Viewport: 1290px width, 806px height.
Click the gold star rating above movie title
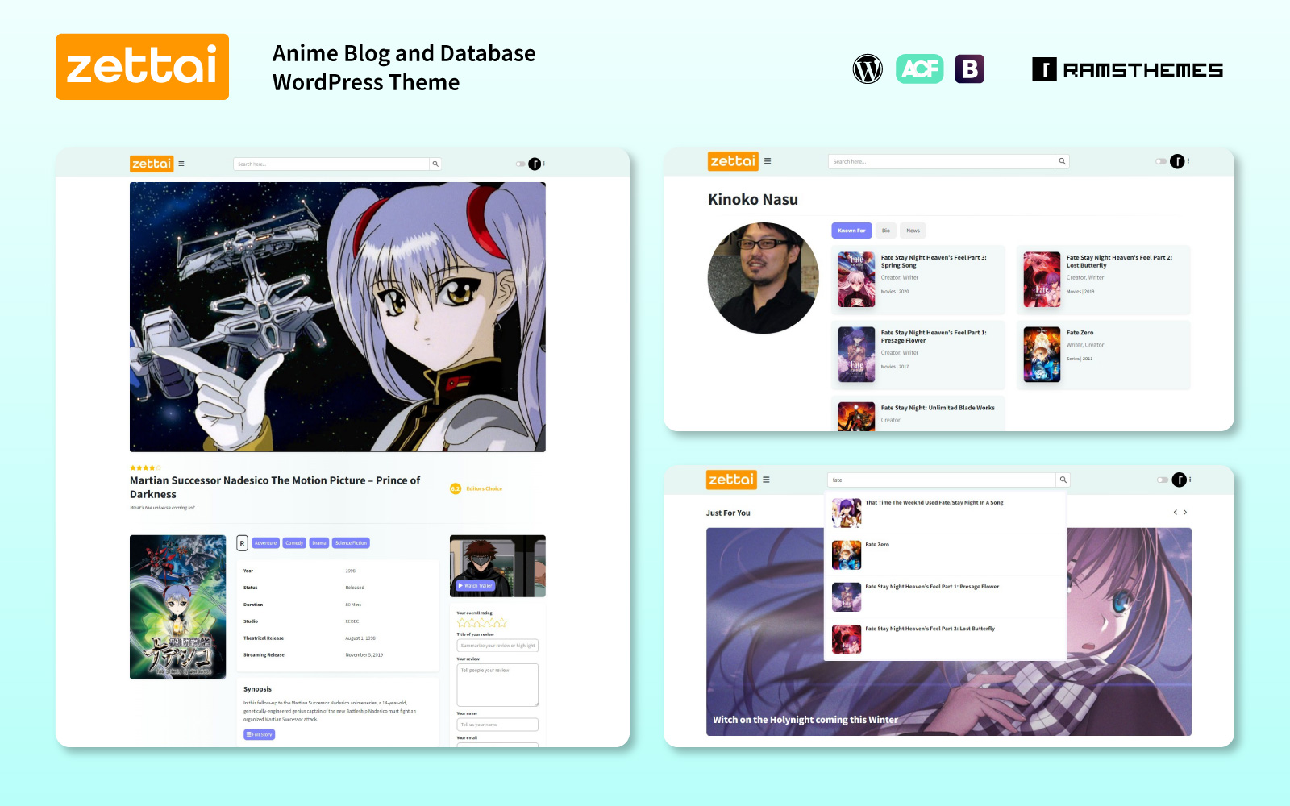(146, 467)
